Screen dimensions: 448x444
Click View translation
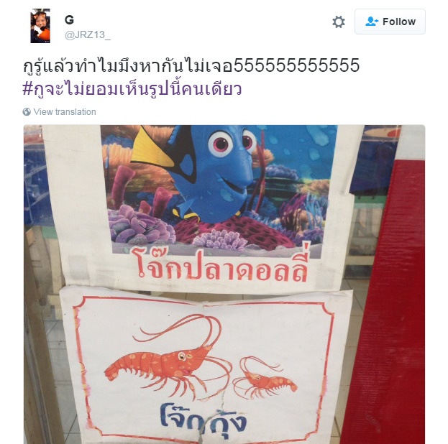(x=65, y=111)
